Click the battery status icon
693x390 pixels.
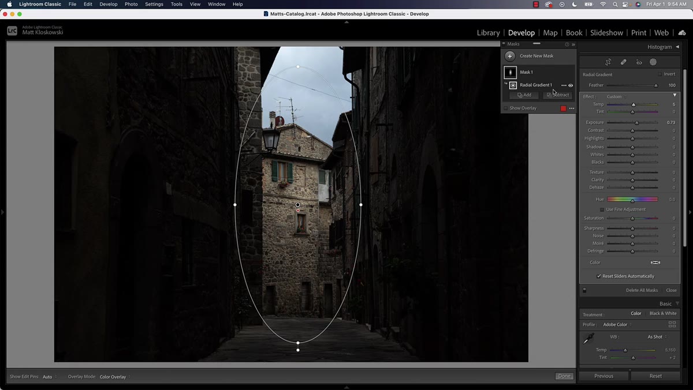click(x=588, y=4)
